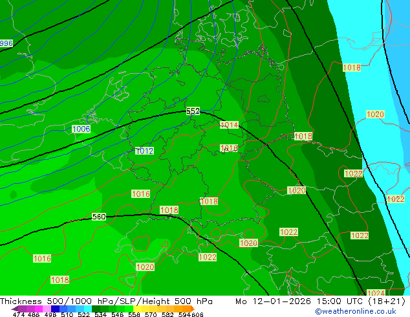Screen dimensions: 410x317
Task: Click legend value 558
Action: (134, 314)
